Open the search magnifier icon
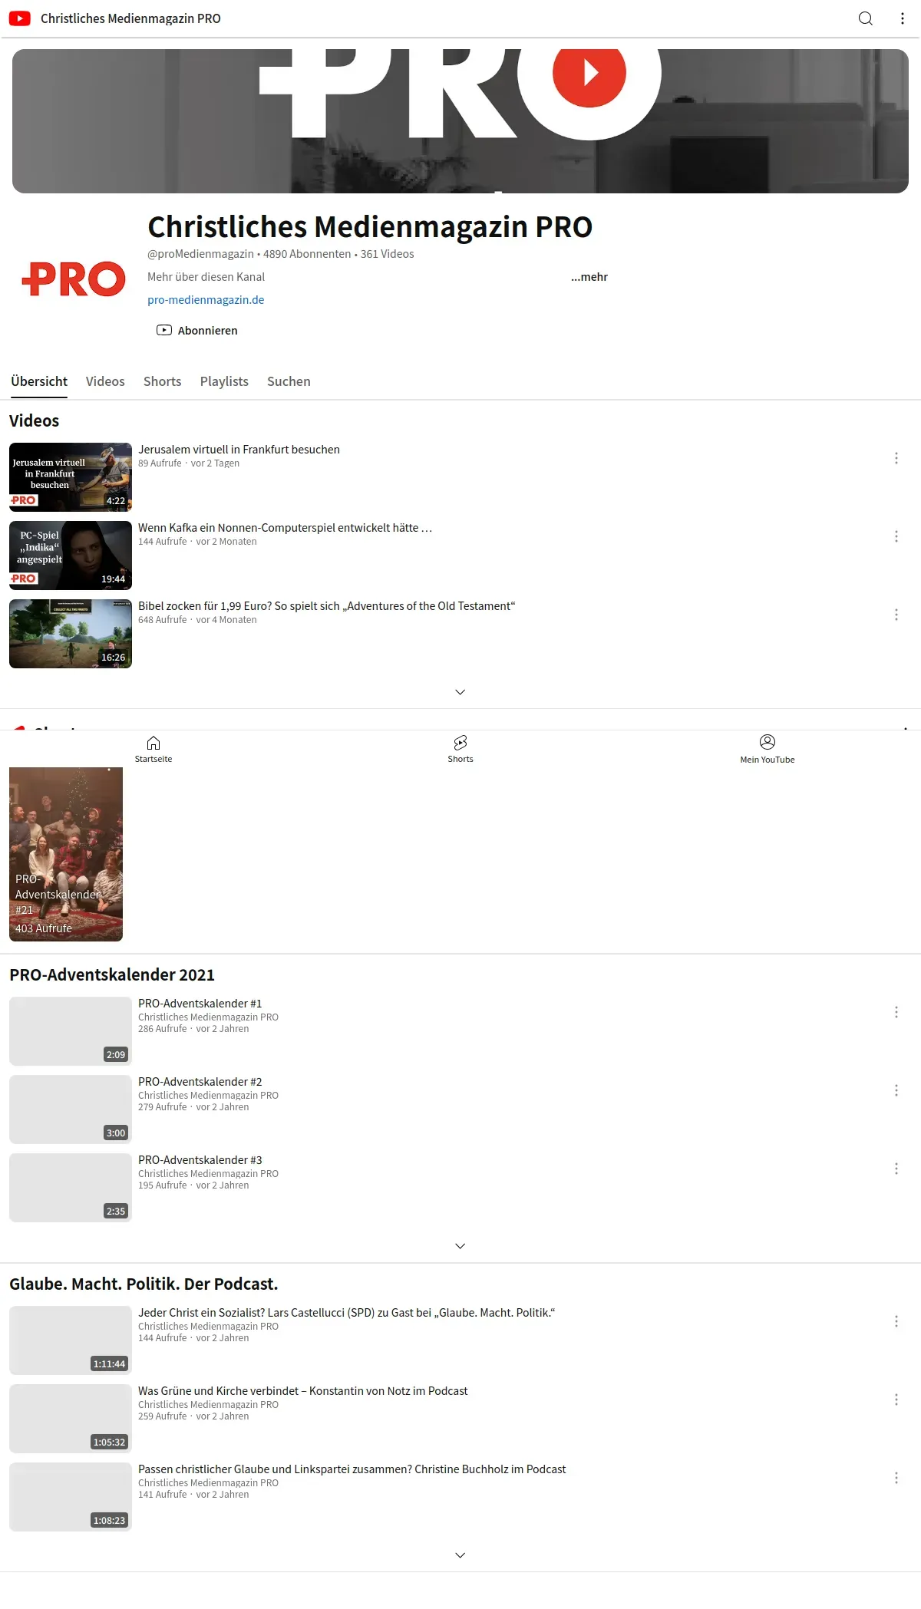Image resolution: width=921 pixels, height=1609 pixels. click(866, 18)
